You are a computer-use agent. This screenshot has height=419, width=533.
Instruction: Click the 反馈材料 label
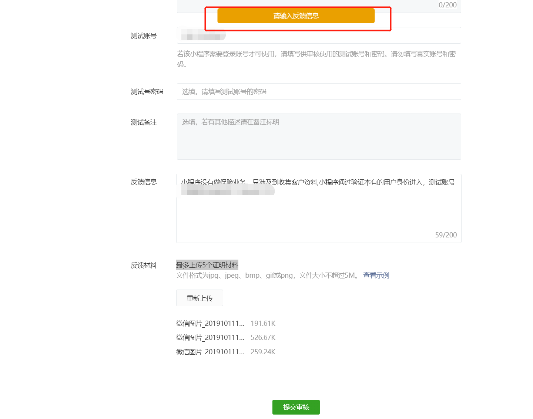[x=144, y=265]
